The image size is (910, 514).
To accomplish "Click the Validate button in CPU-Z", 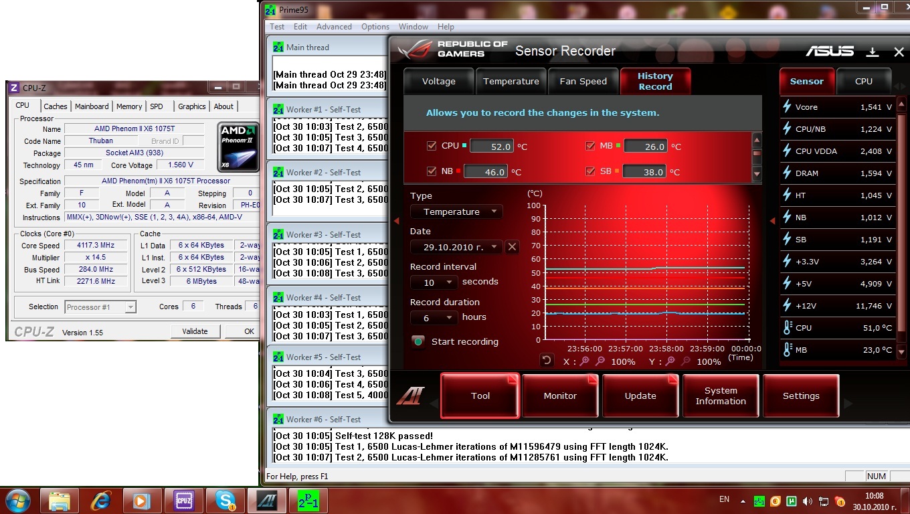I will [195, 331].
